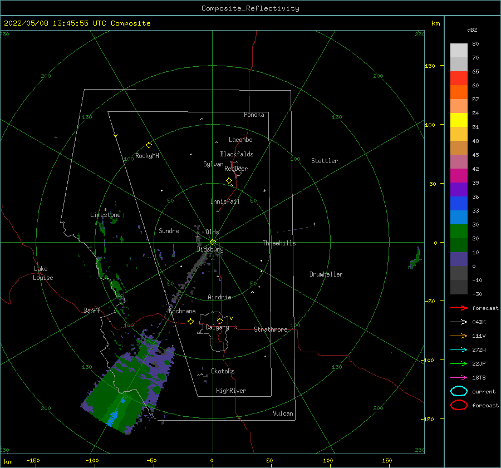Click the Blackfalds label
The height and width of the screenshot is (468, 501).
(237, 154)
